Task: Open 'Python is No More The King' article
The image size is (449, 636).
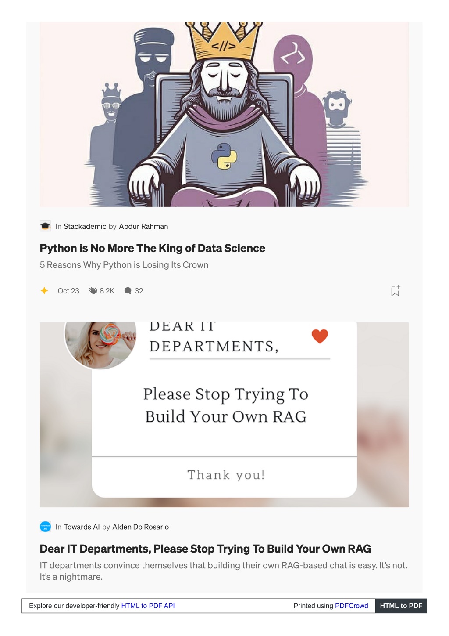Action: click(x=153, y=248)
